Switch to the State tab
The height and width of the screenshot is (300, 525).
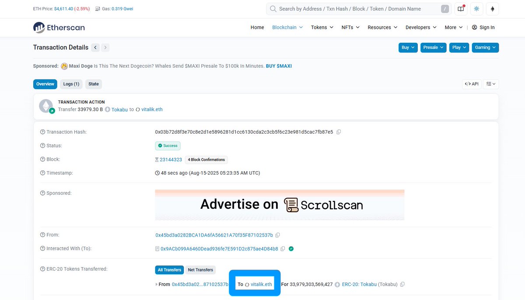(x=94, y=84)
